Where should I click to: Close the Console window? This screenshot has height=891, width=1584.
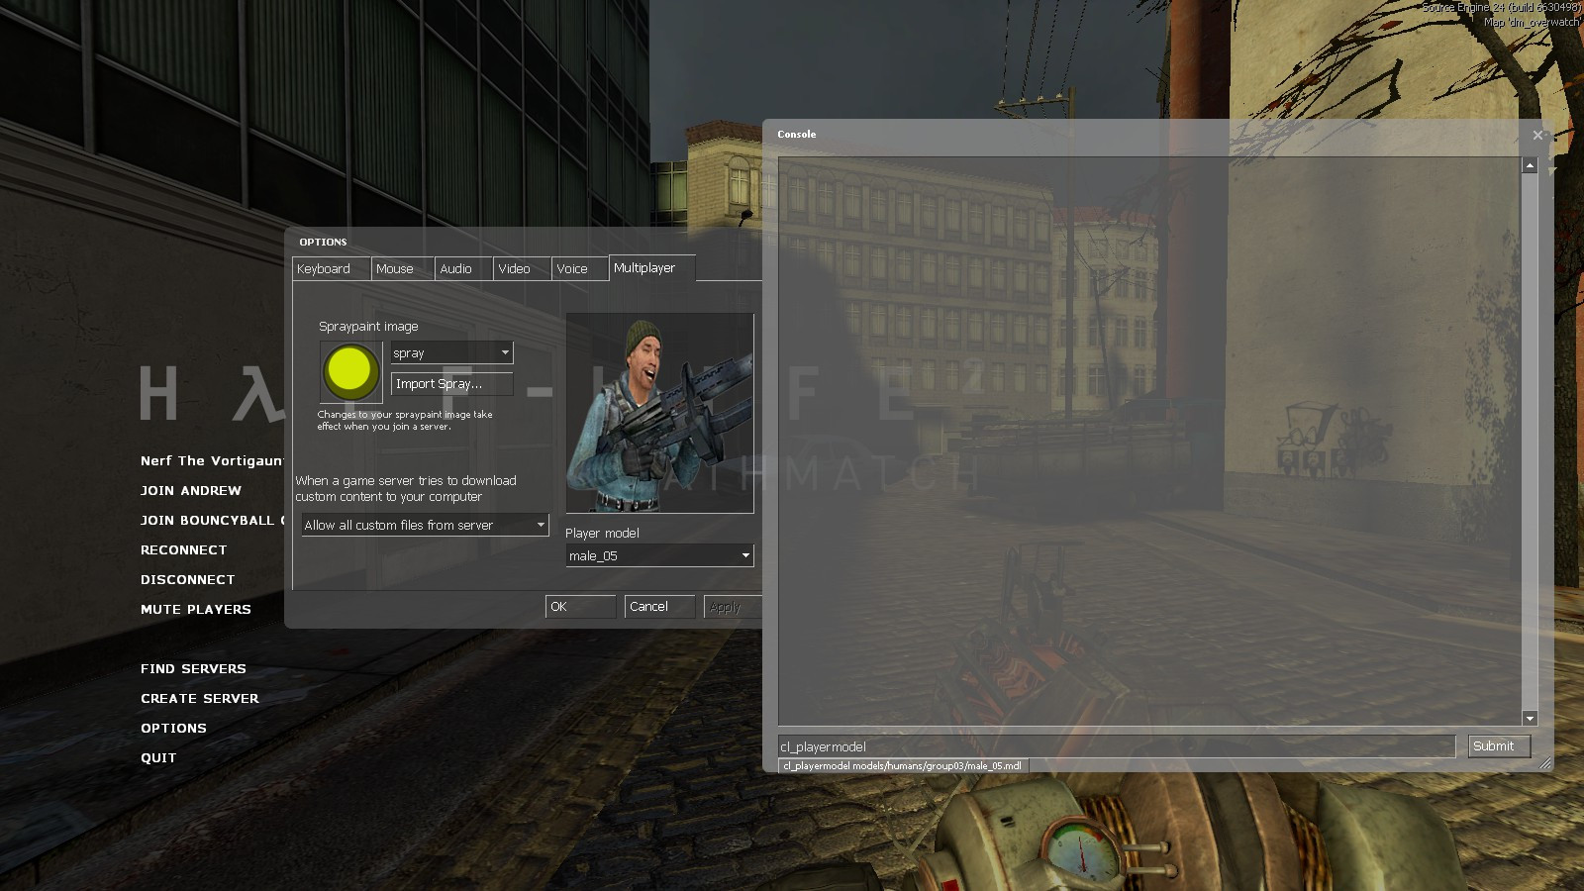pos(1536,136)
